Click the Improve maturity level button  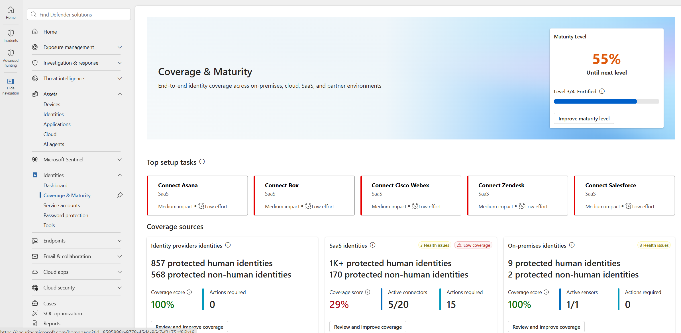coord(584,118)
